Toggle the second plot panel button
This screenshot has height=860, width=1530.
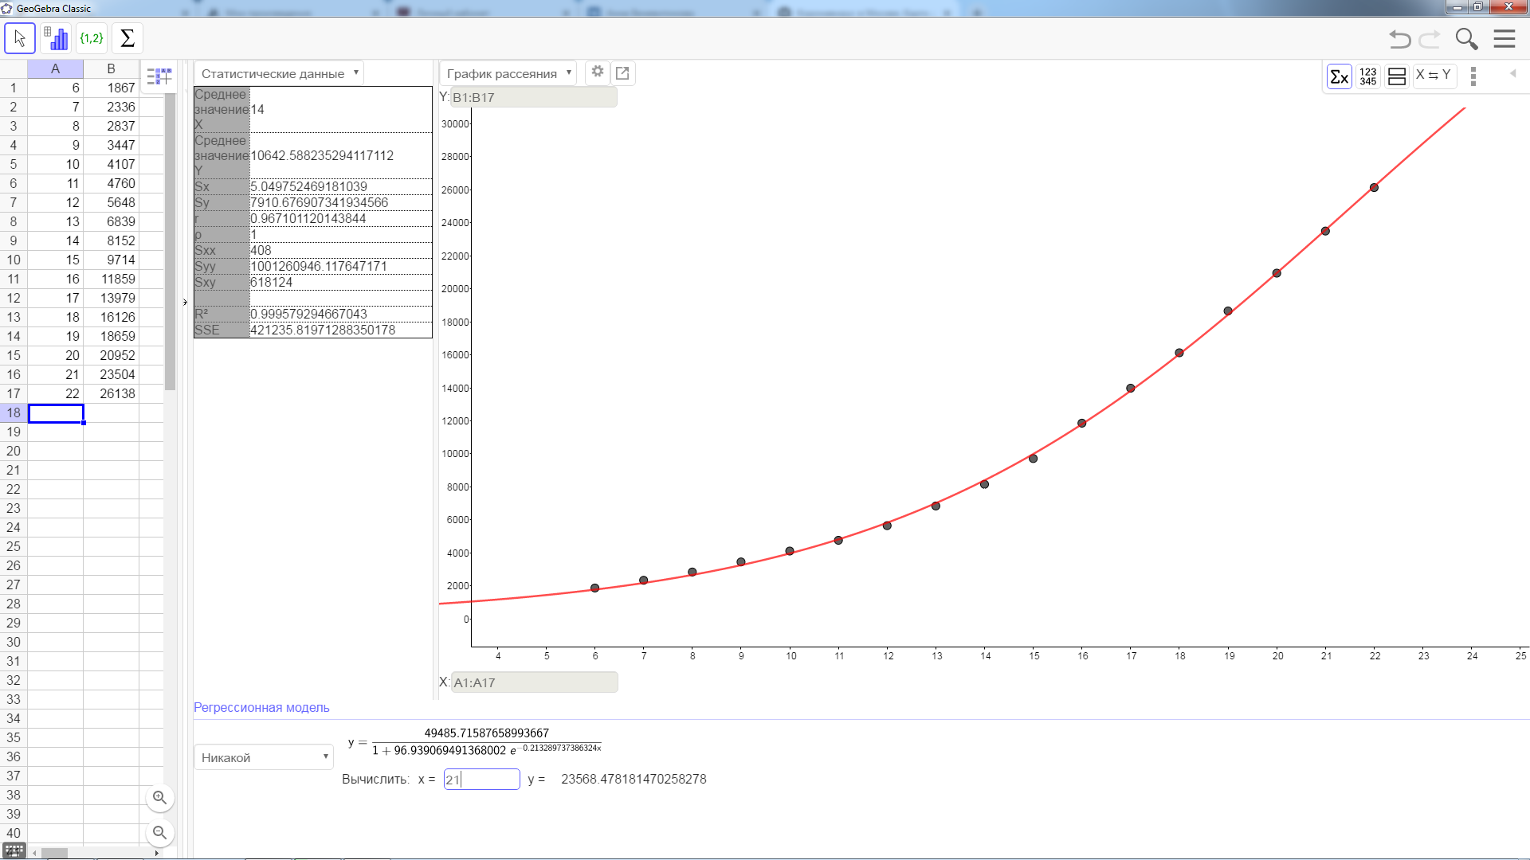point(1397,76)
